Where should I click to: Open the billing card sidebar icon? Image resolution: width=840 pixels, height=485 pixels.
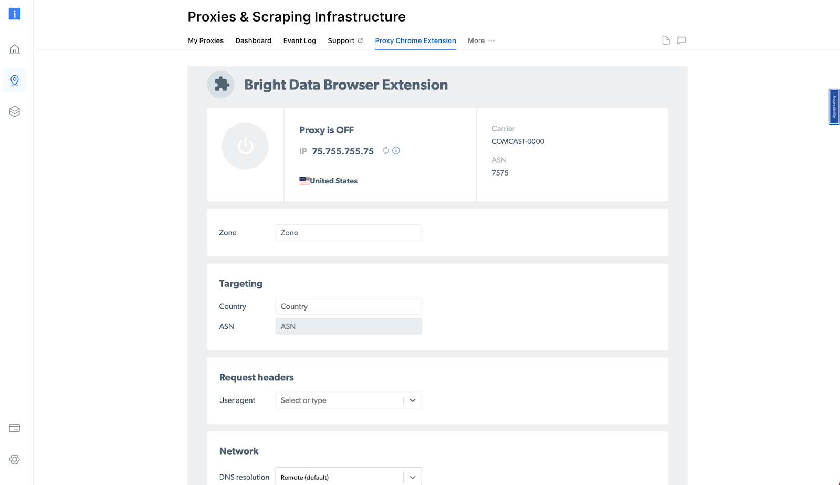[15, 428]
